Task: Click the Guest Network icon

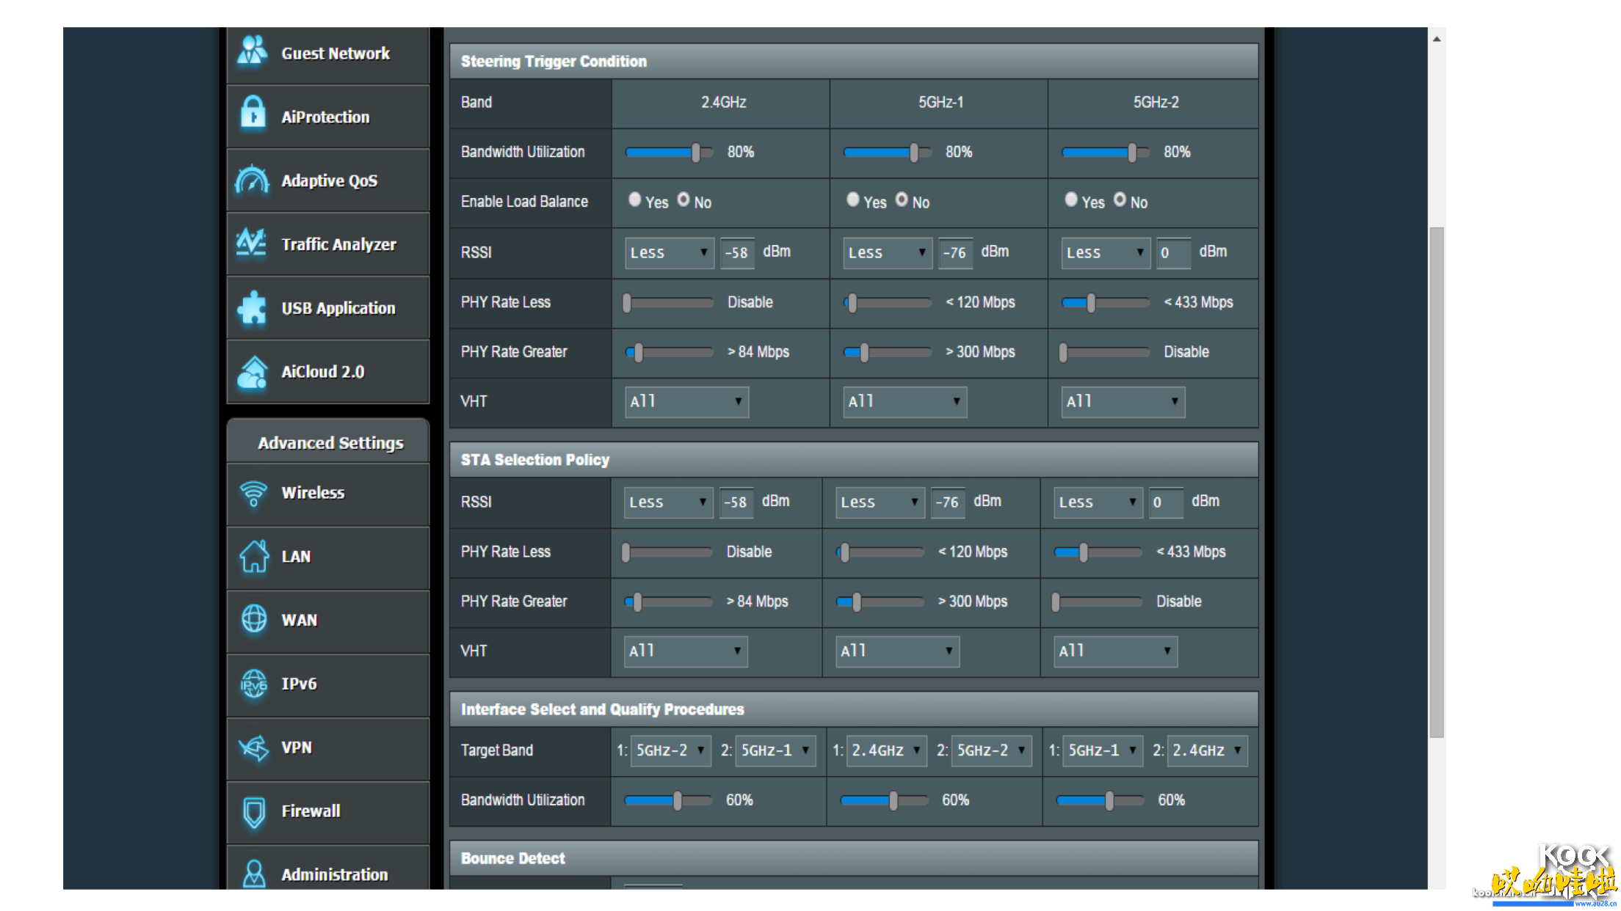Action: (253, 51)
